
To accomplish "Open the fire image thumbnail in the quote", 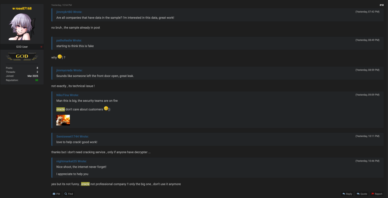I will click(63, 120).
